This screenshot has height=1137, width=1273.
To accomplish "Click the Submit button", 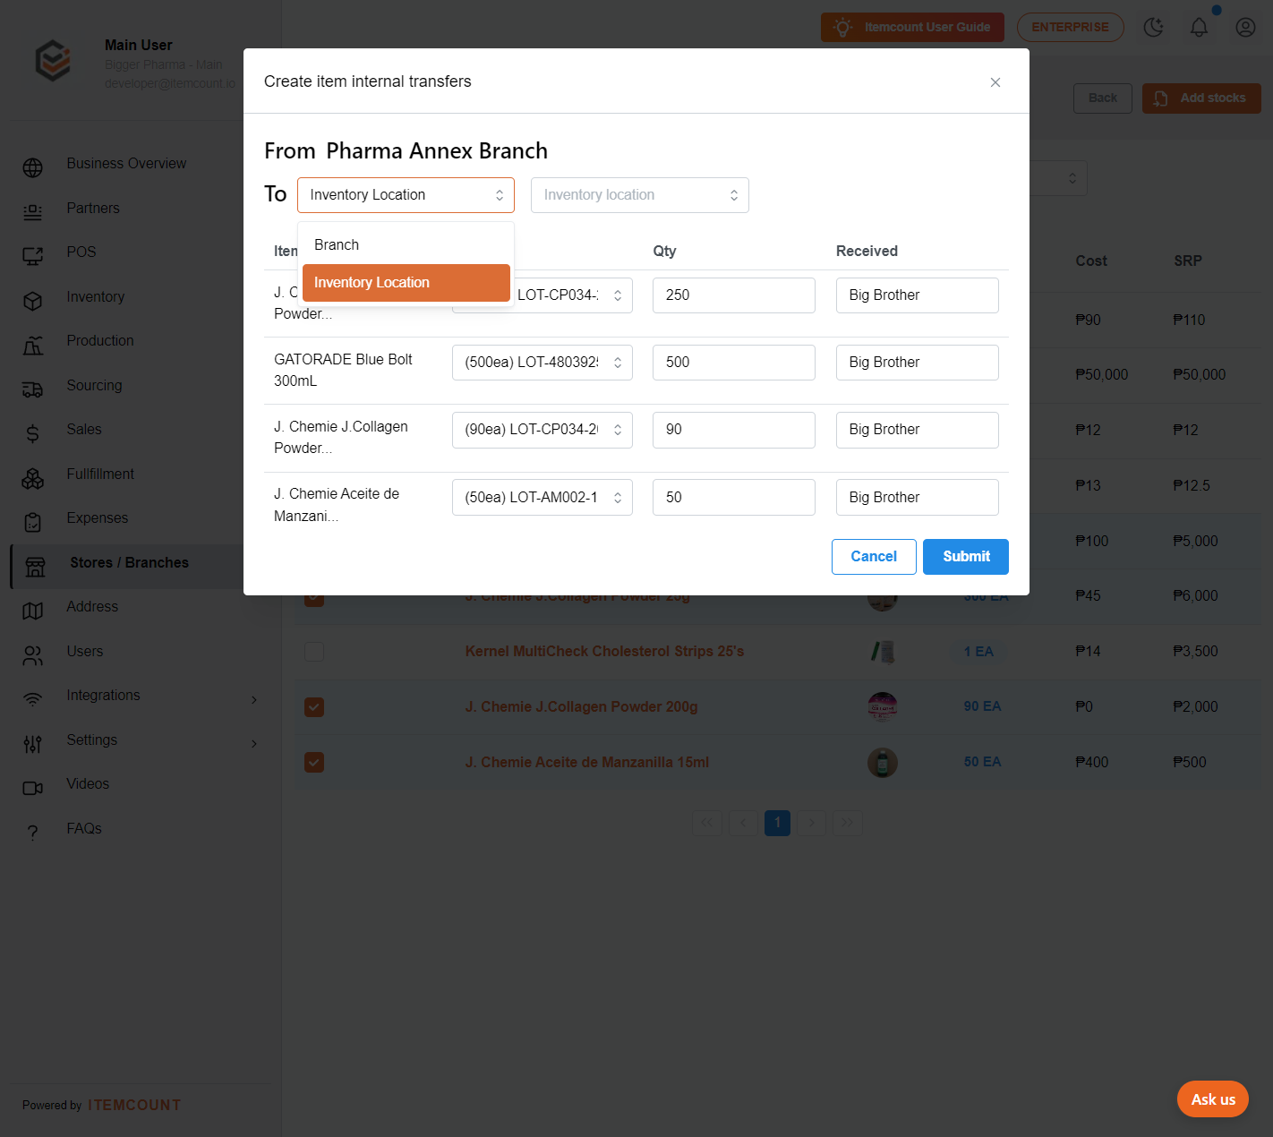I will pyautogui.click(x=966, y=557).
